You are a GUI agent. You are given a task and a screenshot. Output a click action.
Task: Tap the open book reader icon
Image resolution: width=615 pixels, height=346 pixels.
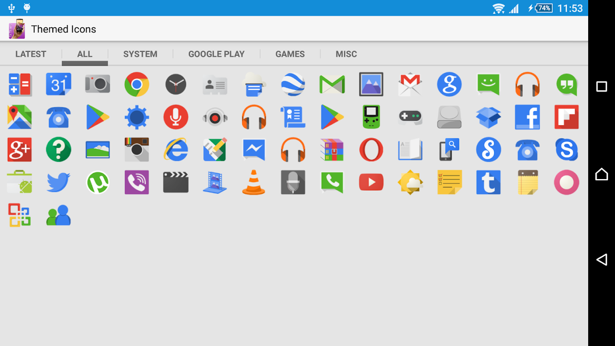pyautogui.click(x=410, y=150)
